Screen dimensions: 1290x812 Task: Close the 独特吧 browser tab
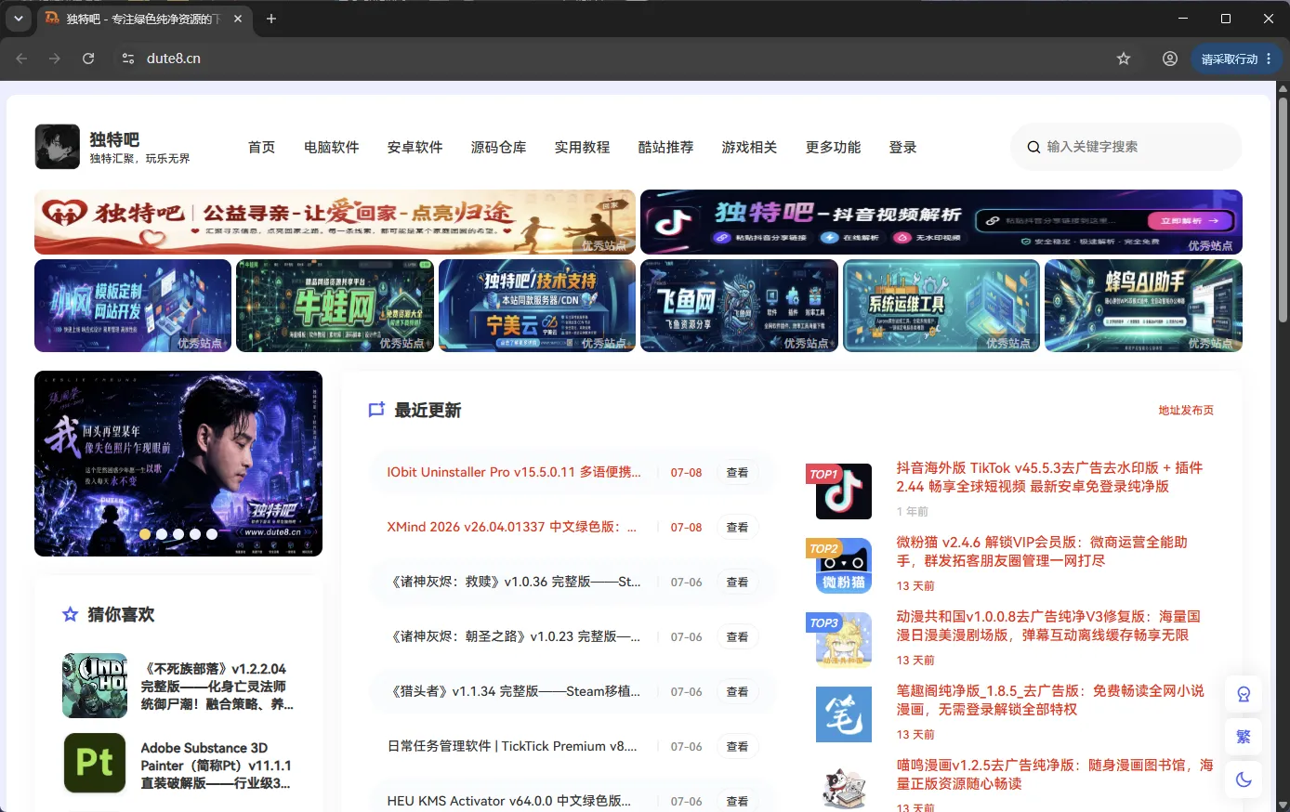tap(238, 19)
